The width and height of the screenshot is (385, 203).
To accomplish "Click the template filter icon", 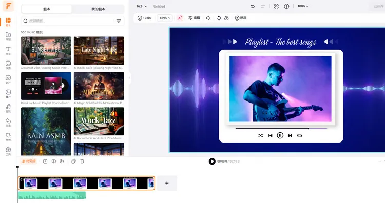I will (x=119, y=21).
